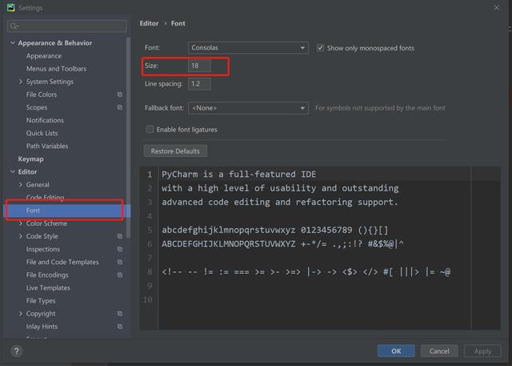Image resolution: width=512 pixels, height=366 pixels.
Task: Click Restore Defaults button
Action: [x=175, y=151]
